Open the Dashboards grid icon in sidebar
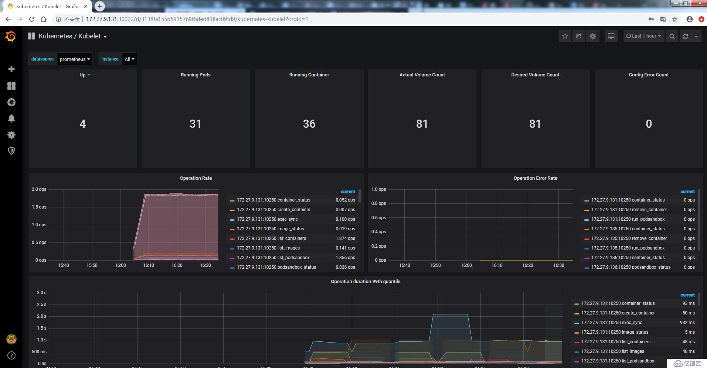Screen dimensions: 707x368 pyautogui.click(x=11, y=86)
